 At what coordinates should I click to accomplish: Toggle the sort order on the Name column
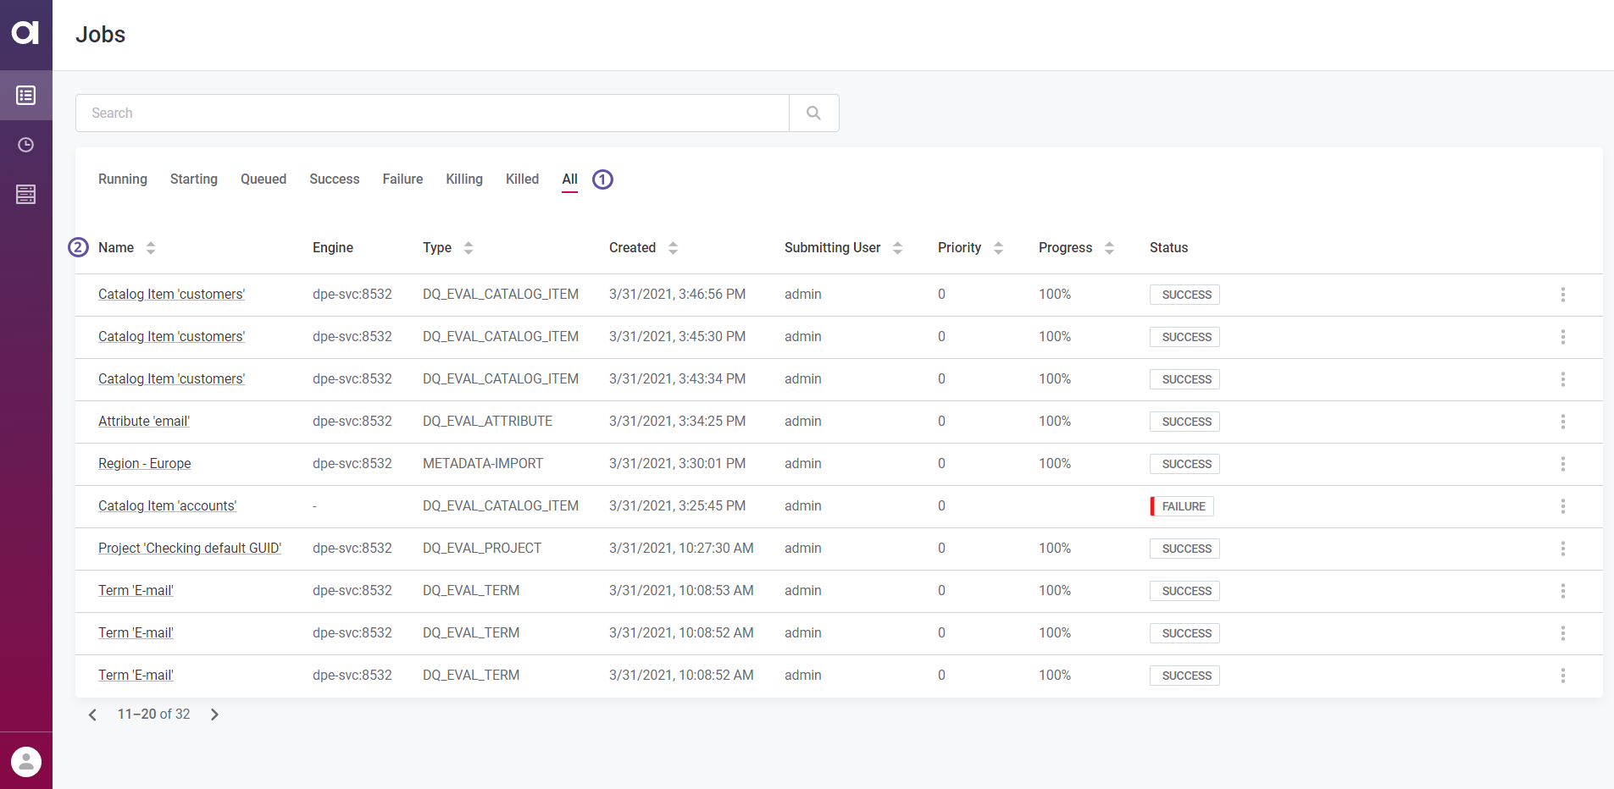[x=151, y=247]
